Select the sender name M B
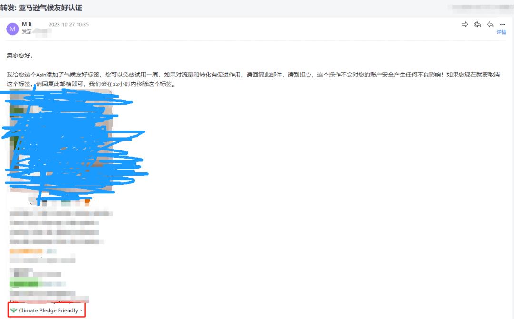This screenshot has width=514, height=319. 27,24
